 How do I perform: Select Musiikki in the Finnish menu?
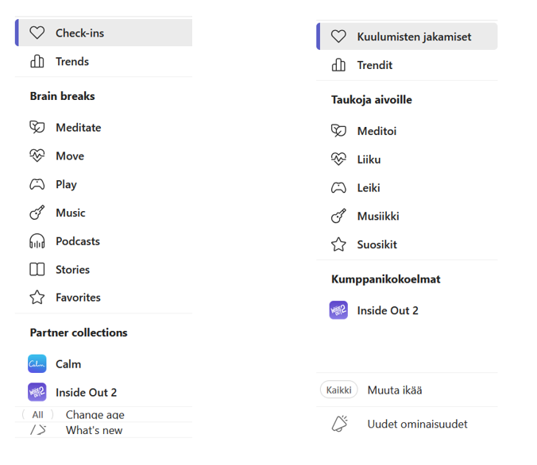click(x=378, y=216)
